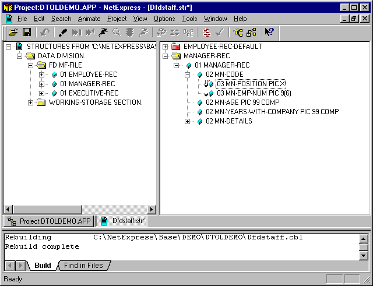The height and width of the screenshot is (286, 373).
Task: Collapse the DATA DIVISION node
Action: [x=19, y=56]
